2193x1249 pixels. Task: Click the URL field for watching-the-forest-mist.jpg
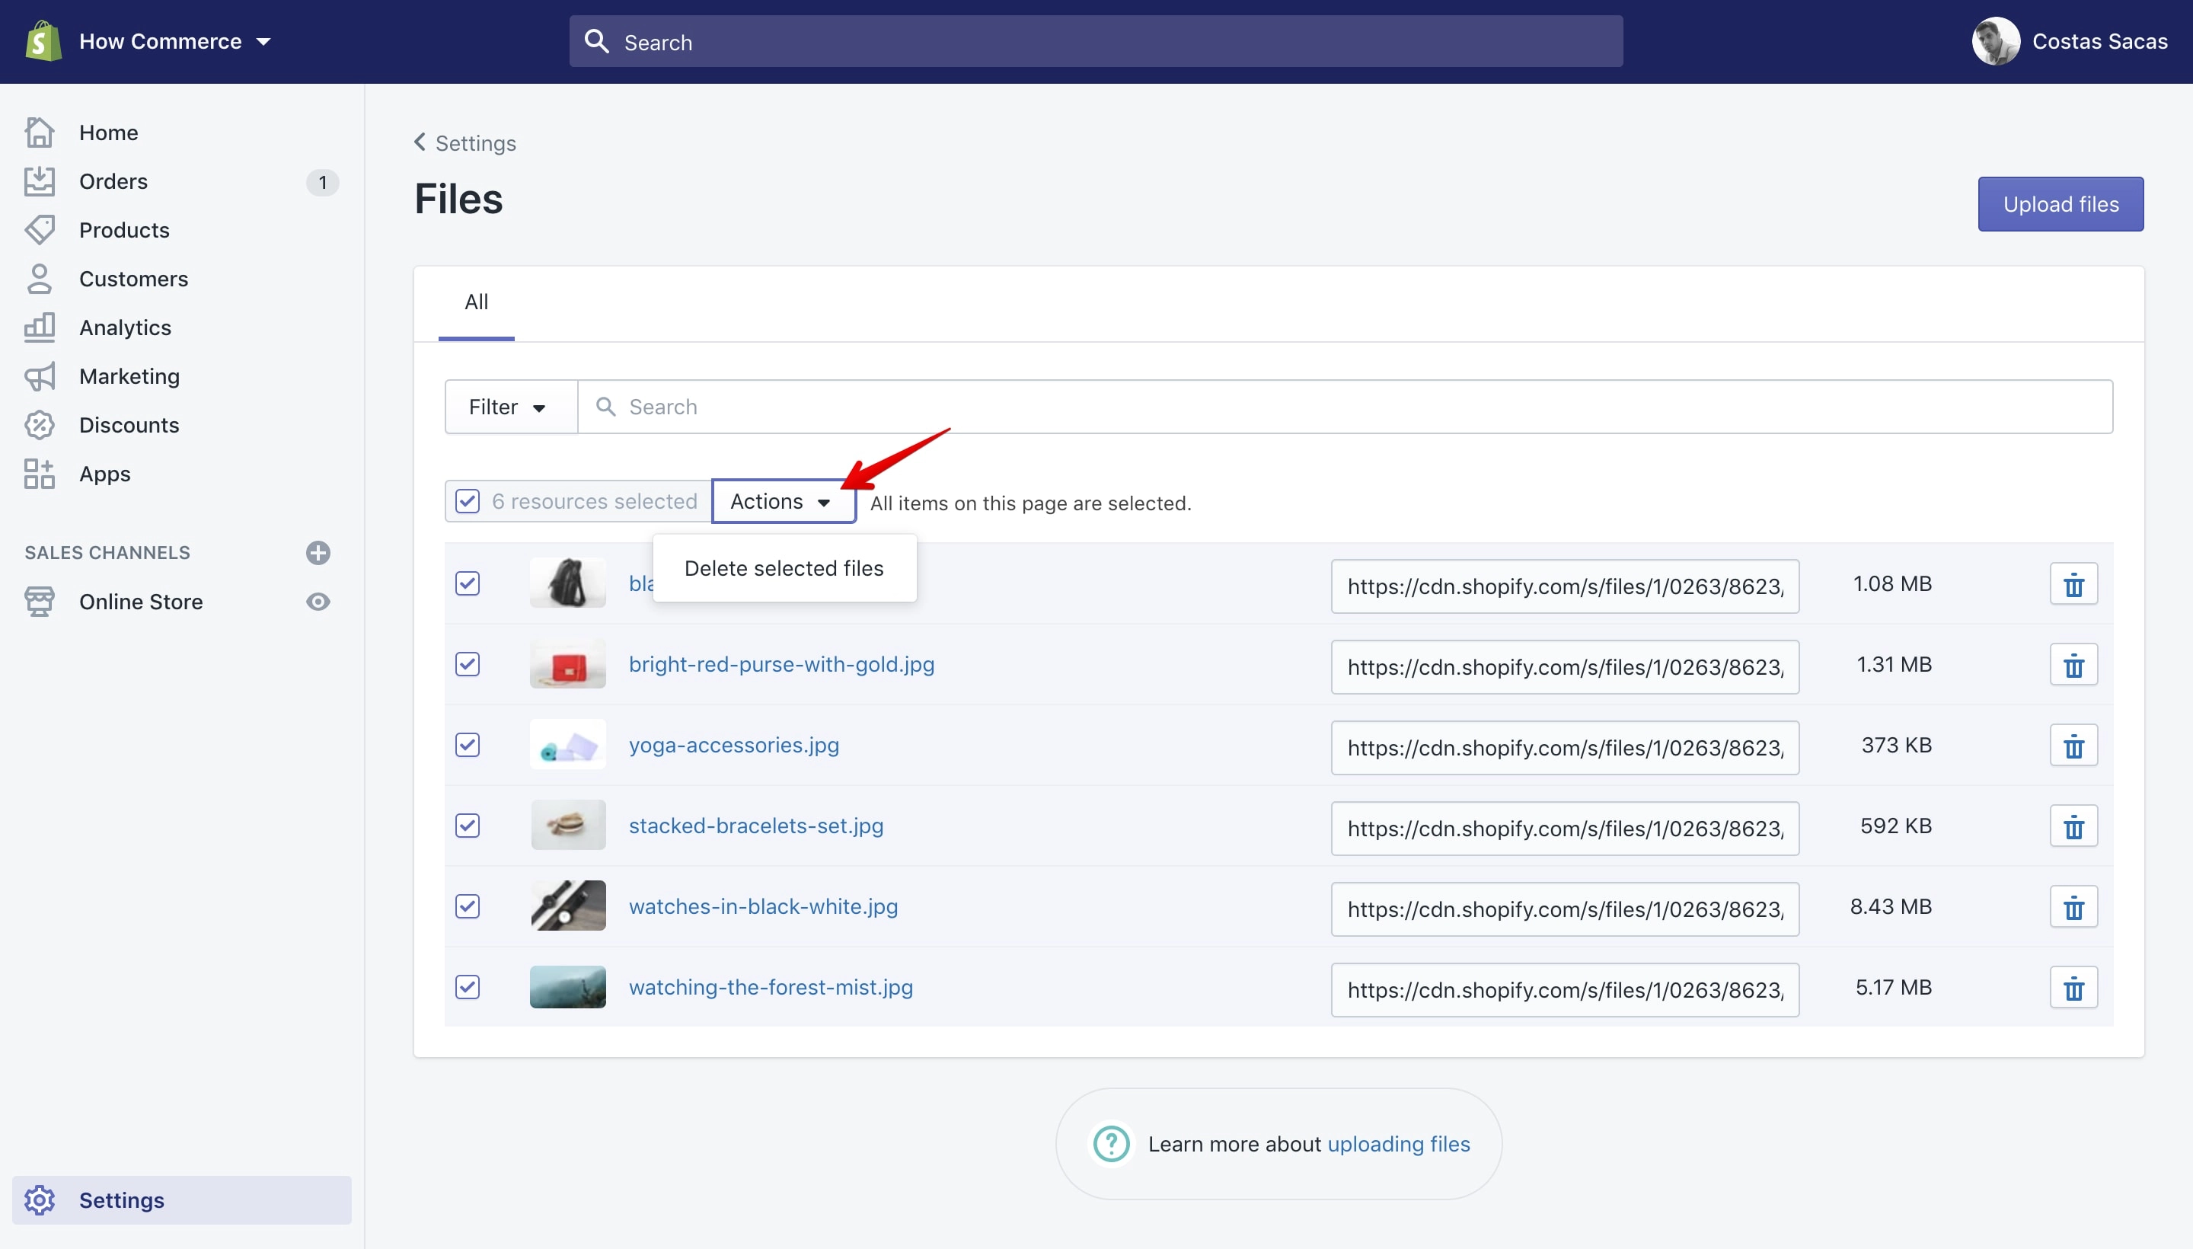[x=1564, y=989]
